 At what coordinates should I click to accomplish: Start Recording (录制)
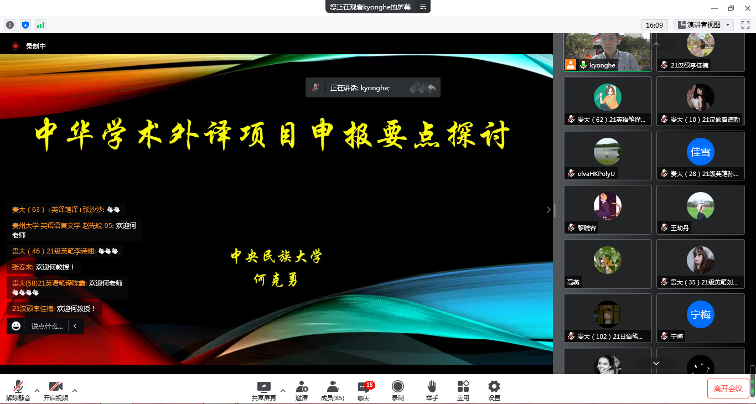(x=398, y=391)
